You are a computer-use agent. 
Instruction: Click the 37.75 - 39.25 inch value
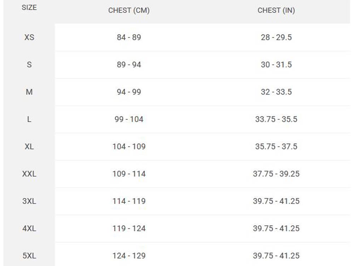tap(276, 174)
